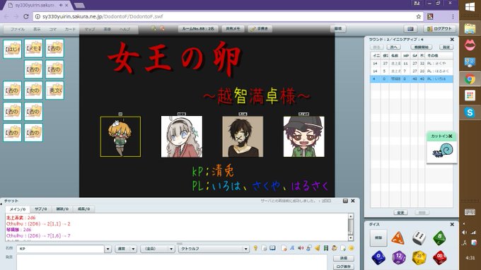Close the initiative panel
The image size is (481, 270).
coord(452,40)
